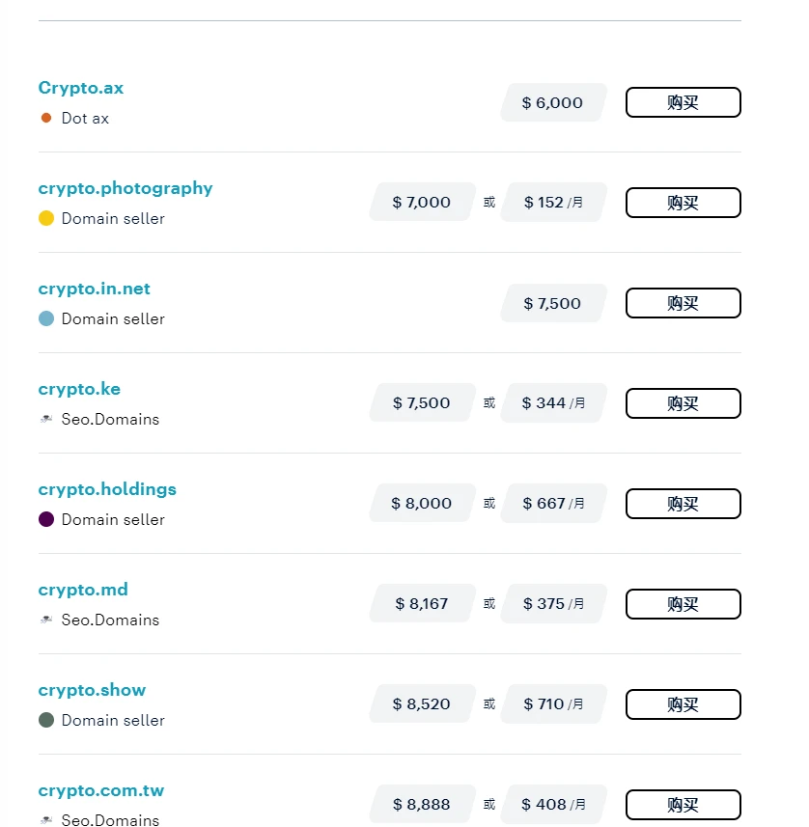Click light blue seller icon under crypto.in.net
The image size is (809, 827).
click(46, 318)
